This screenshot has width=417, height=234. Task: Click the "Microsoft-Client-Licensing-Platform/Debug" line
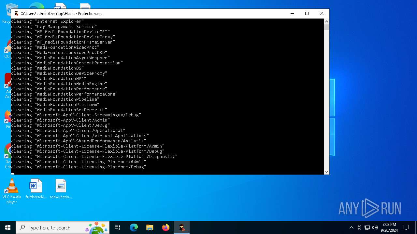(x=79, y=167)
